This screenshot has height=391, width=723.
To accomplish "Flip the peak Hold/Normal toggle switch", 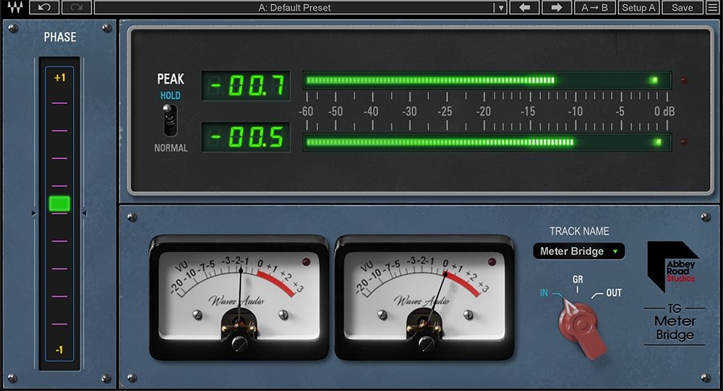I will (x=170, y=121).
